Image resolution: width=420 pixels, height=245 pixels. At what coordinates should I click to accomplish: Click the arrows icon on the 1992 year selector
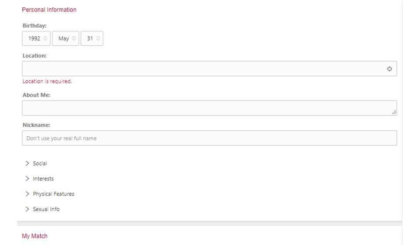(45, 38)
